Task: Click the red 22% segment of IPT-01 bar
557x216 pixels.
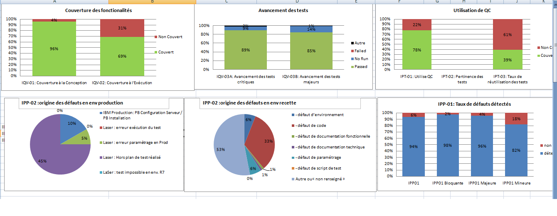Action: click(x=417, y=24)
